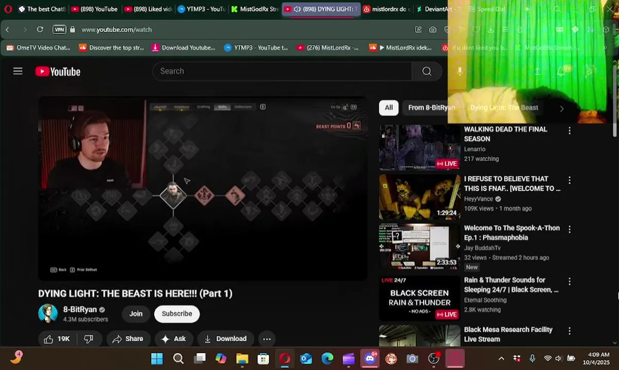Open Outlook from the taskbar
This screenshot has height=370, width=619.
(x=306, y=359)
